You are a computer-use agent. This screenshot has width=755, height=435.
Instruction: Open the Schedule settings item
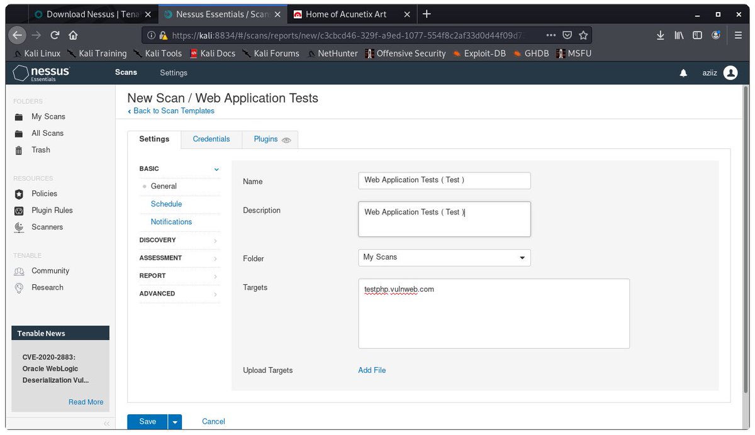point(166,204)
